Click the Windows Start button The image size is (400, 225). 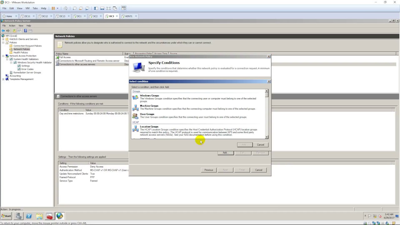point(6,216)
